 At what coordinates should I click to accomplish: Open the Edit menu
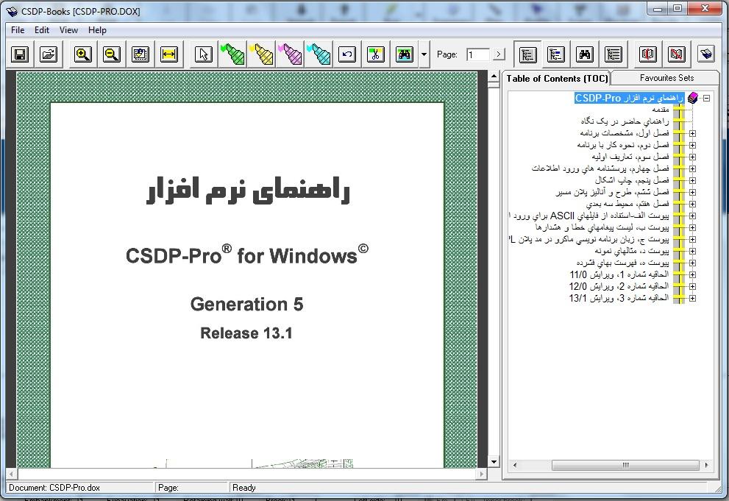click(x=42, y=30)
